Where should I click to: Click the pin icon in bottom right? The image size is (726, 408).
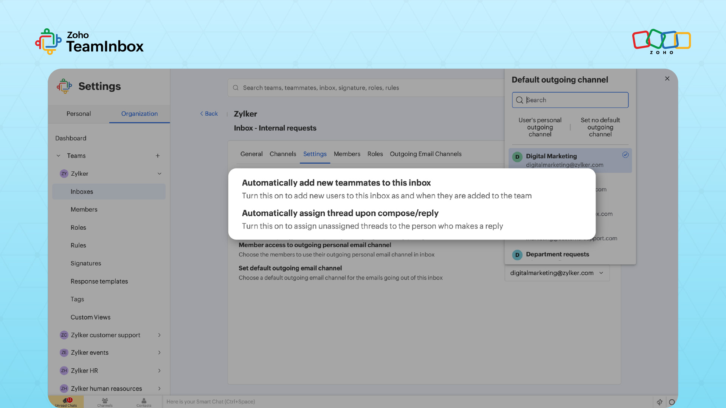point(659,402)
